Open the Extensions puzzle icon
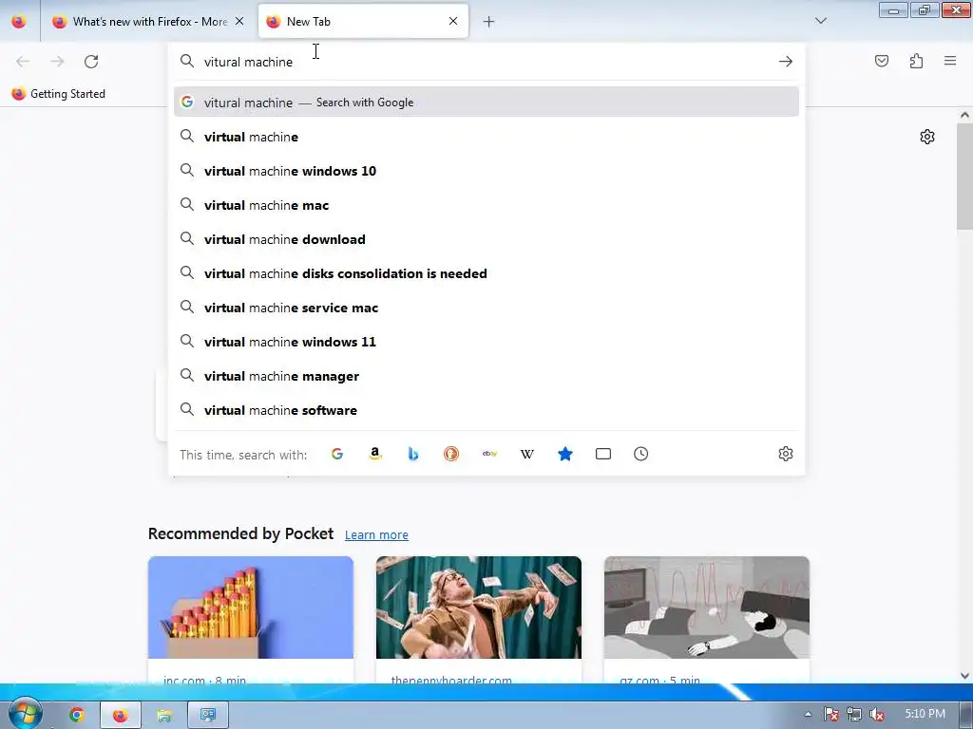Image resolution: width=973 pixels, height=729 pixels. click(916, 61)
